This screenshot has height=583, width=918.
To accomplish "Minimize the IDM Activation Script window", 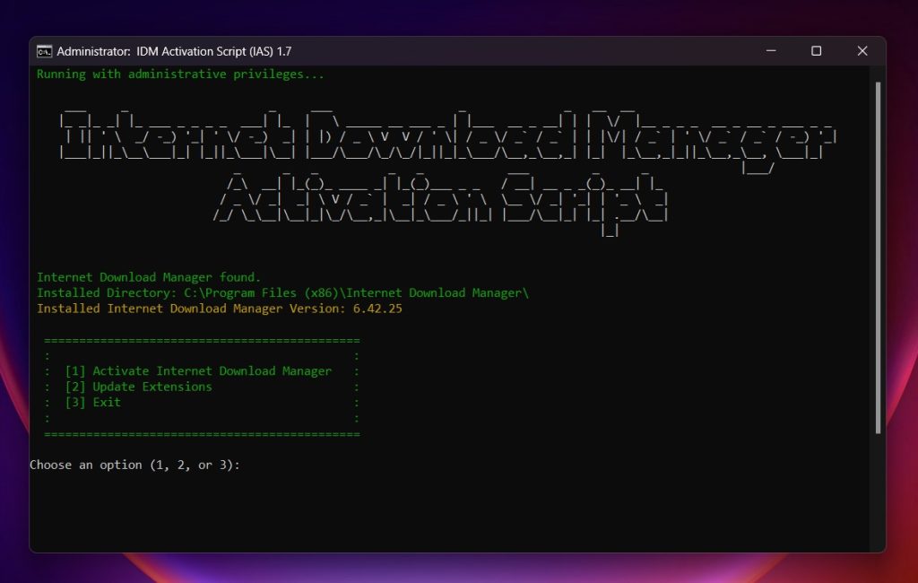I will 770,51.
